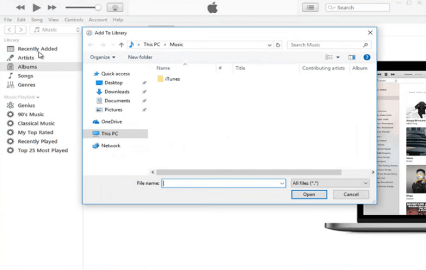Click the iTunes Search field
This screenshot has height=270, width=426.
pyautogui.click(x=358, y=7)
